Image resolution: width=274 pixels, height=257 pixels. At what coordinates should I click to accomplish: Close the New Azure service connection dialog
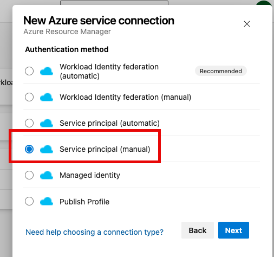coord(247,24)
